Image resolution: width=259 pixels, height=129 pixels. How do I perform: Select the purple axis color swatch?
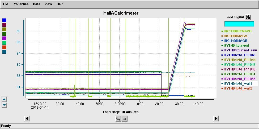[4, 38]
